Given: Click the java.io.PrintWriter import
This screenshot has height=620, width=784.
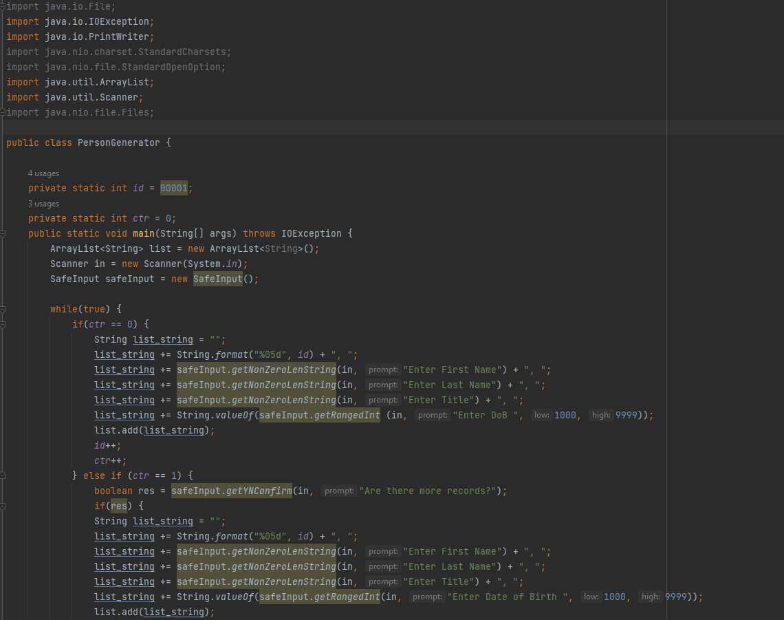Looking at the screenshot, I should point(80,37).
